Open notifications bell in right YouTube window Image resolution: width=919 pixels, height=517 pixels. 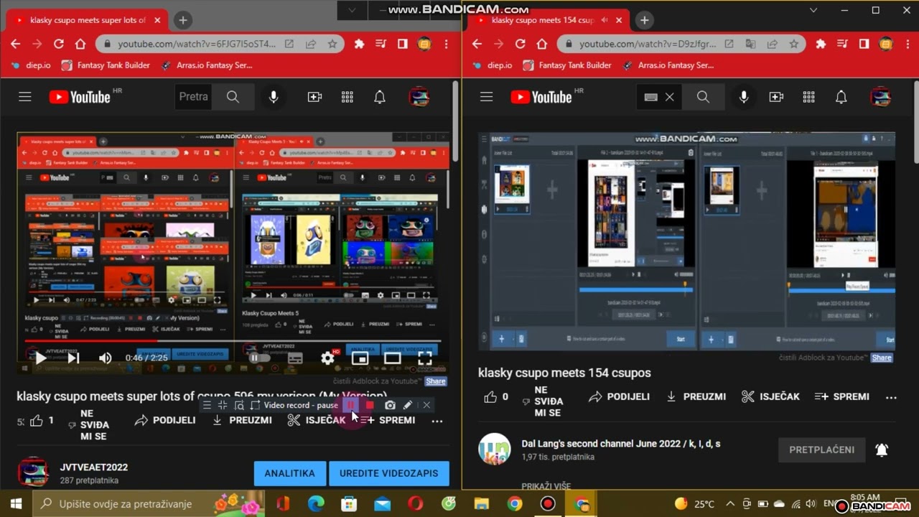pyautogui.click(x=841, y=97)
